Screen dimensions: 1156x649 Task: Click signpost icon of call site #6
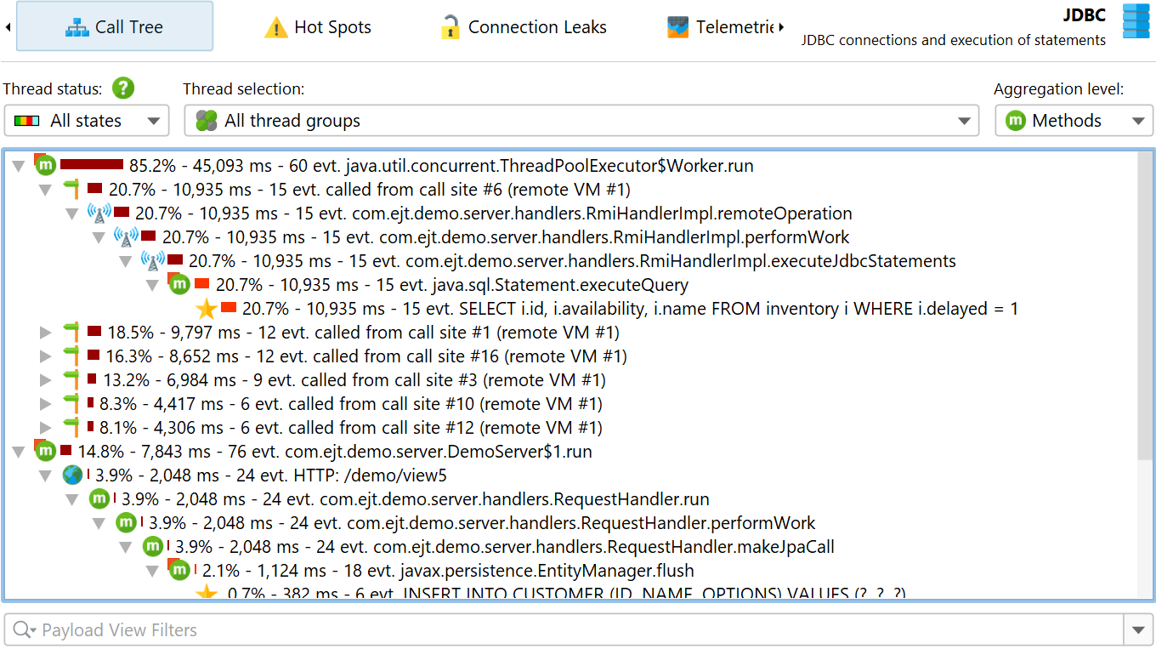tap(71, 189)
